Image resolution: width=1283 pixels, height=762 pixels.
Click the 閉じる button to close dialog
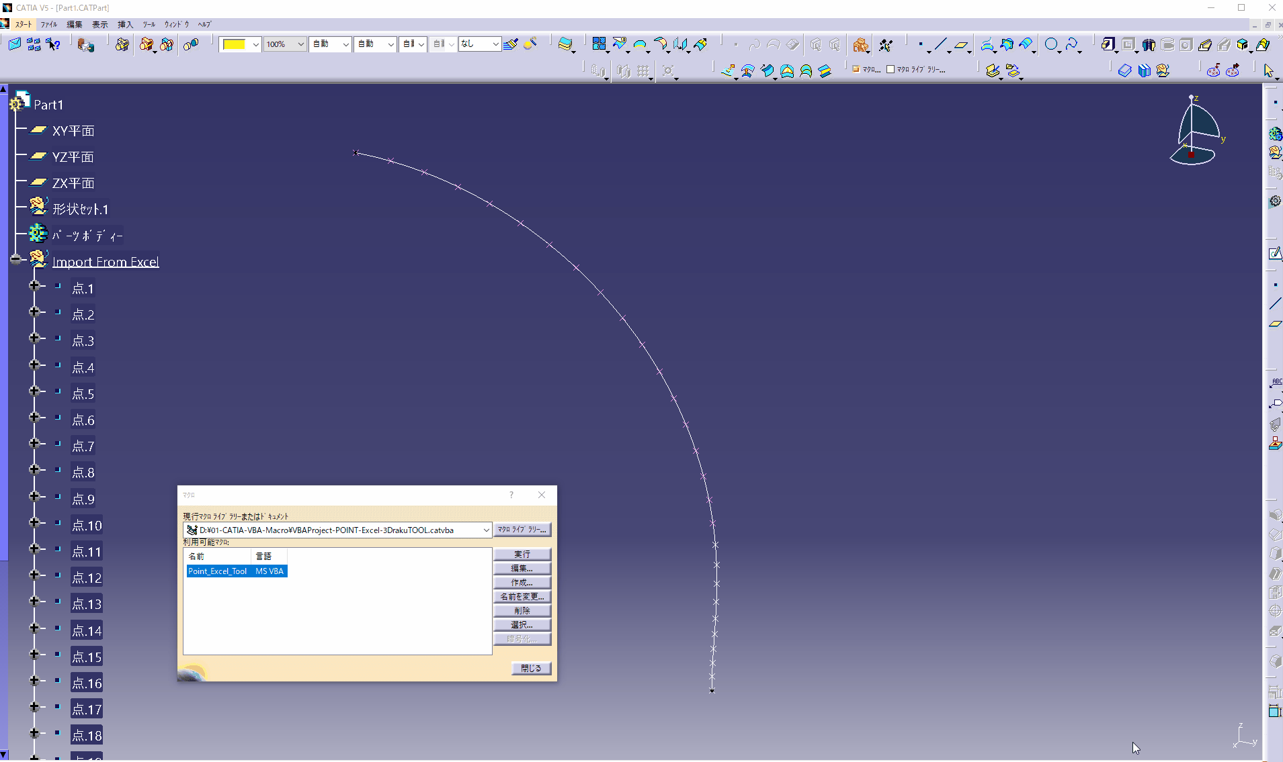coord(530,668)
